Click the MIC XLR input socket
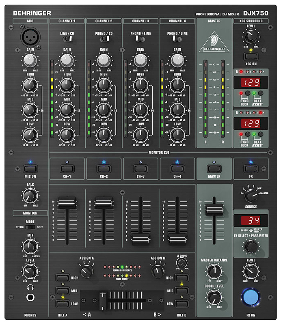 tap(30, 37)
